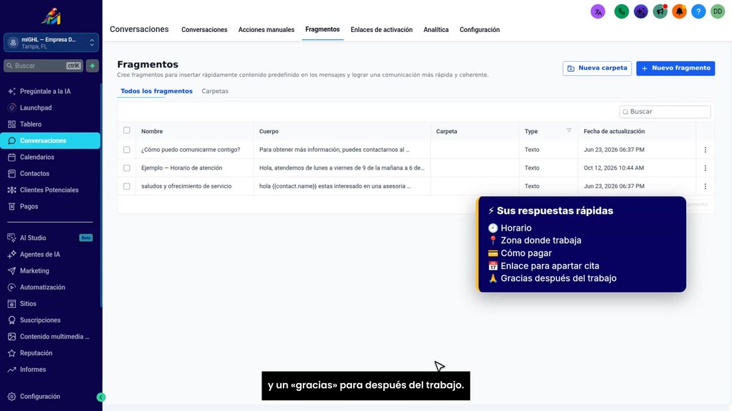Click the Type column filter icon

click(x=568, y=130)
